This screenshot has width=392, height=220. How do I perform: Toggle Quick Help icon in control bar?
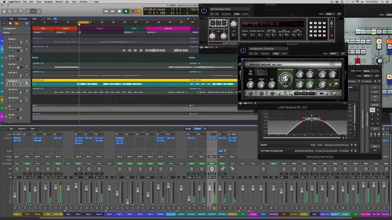coord(15,11)
